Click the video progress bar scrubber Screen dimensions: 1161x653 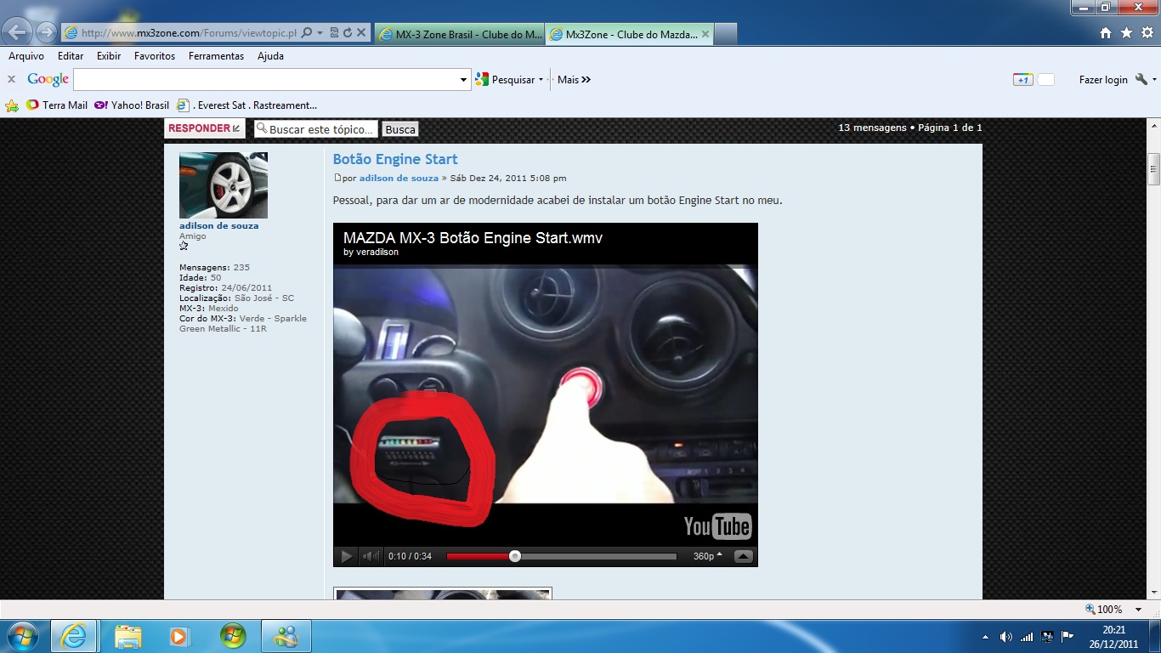tap(515, 557)
